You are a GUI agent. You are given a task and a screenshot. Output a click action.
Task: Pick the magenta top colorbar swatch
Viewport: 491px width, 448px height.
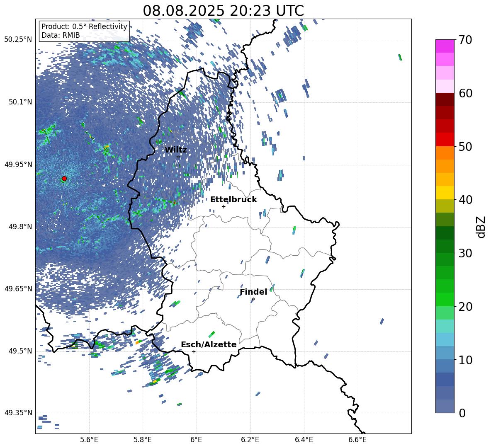point(445,46)
